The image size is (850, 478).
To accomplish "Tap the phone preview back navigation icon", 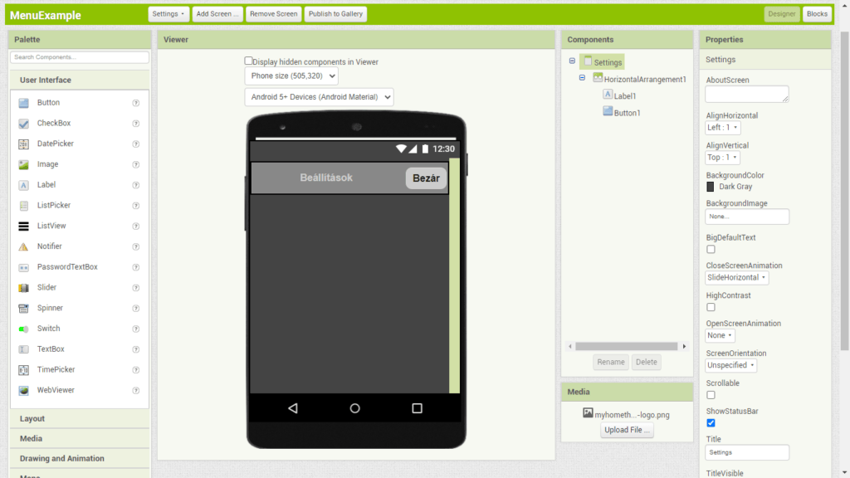I will point(293,408).
